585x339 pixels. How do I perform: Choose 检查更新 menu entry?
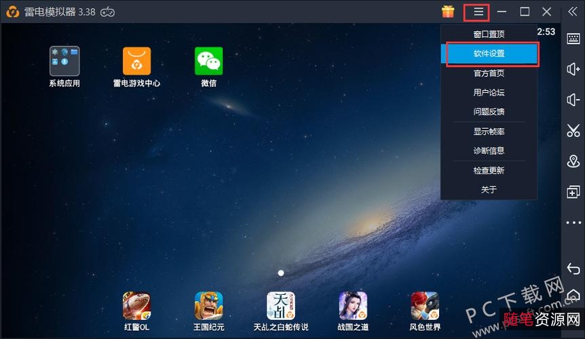489,171
